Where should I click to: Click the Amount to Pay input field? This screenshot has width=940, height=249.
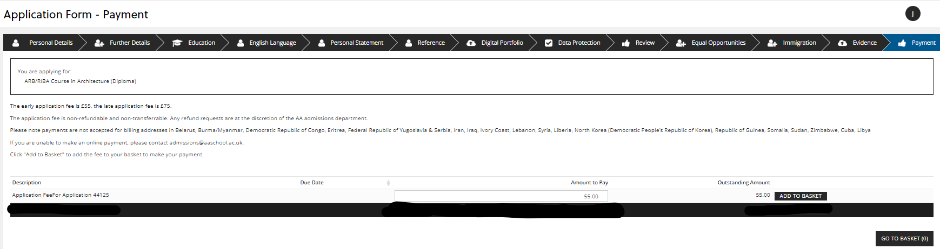click(501, 196)
